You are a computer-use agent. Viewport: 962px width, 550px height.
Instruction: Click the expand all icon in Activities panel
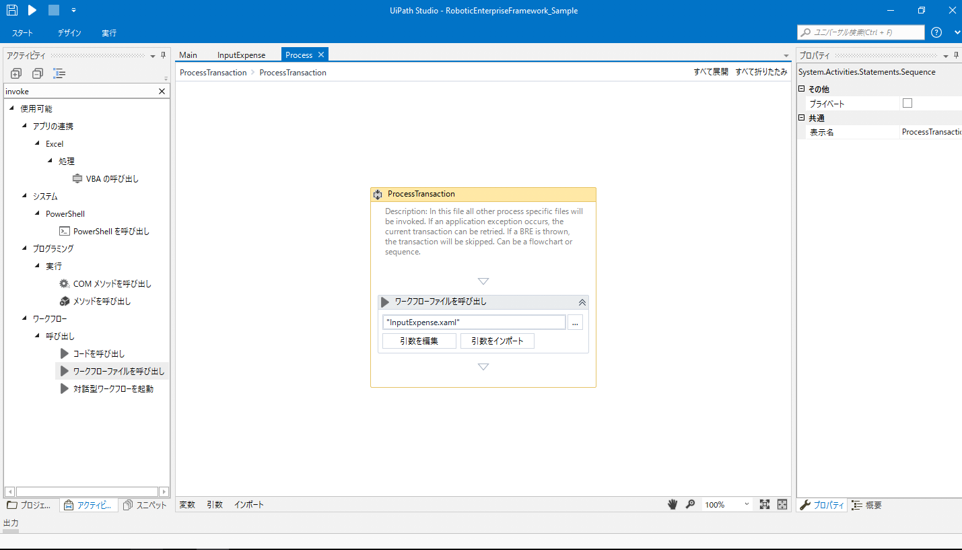17,73
